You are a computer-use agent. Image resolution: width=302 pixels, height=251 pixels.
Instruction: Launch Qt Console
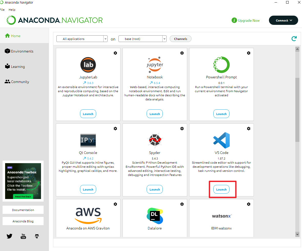(x=88, y=190)
